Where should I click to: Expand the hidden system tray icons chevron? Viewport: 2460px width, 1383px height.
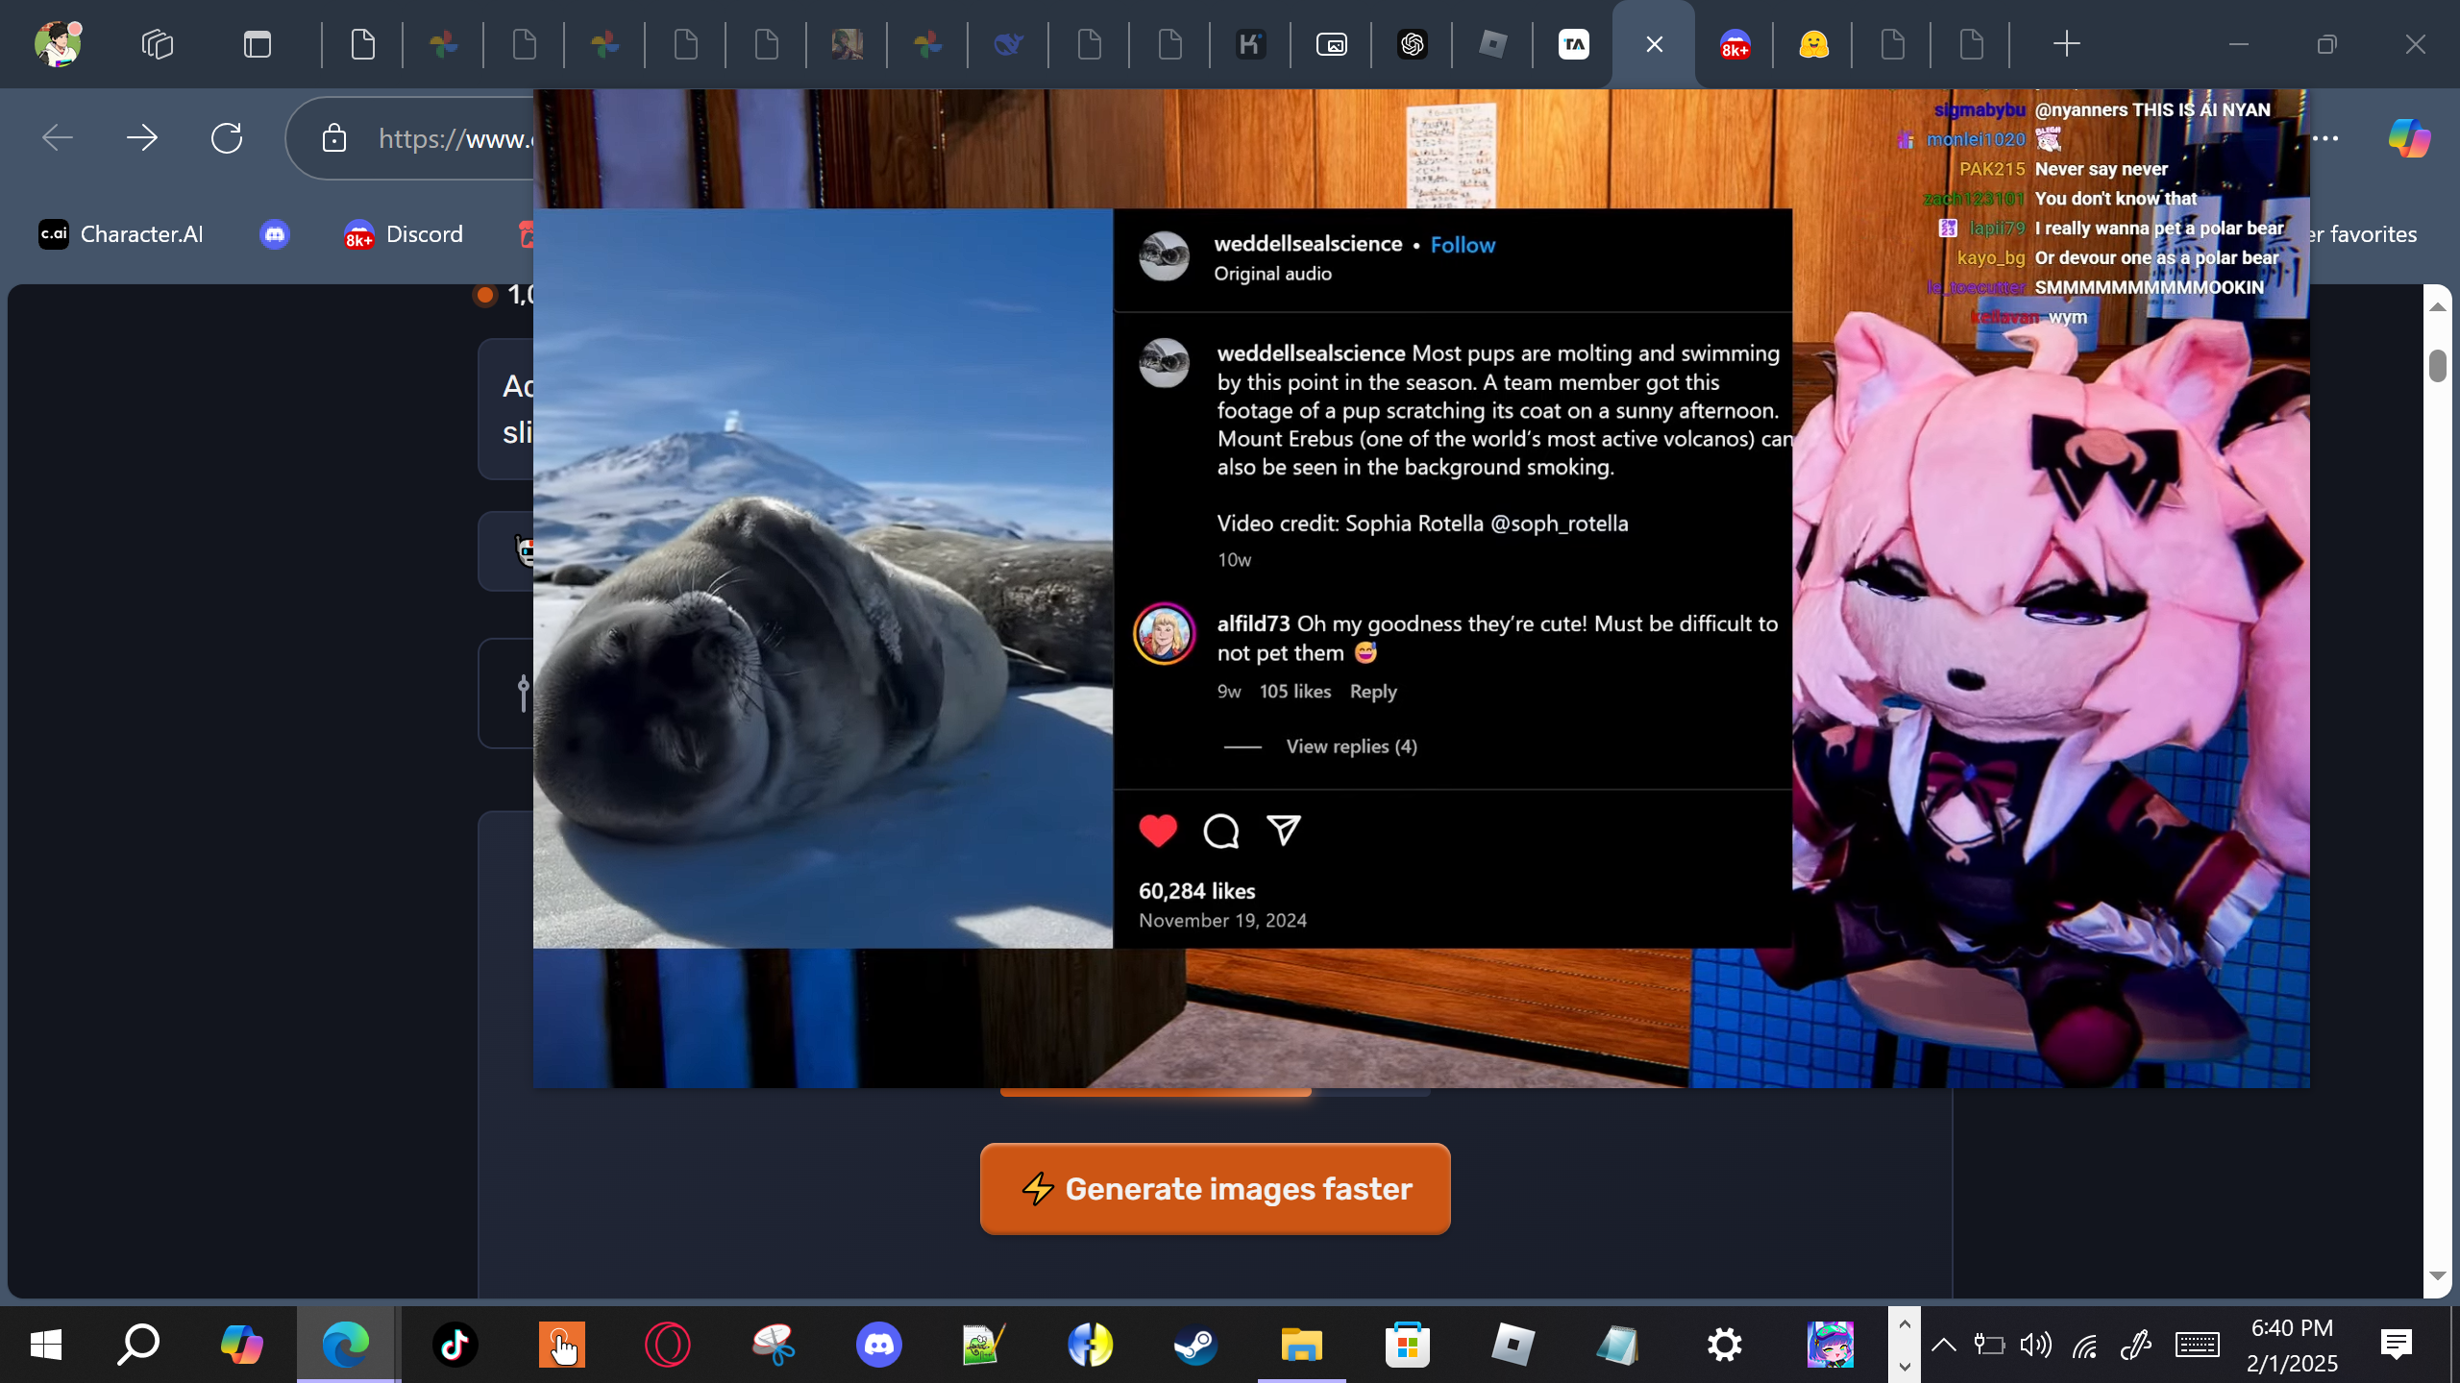click(x=1943, y=1345)
